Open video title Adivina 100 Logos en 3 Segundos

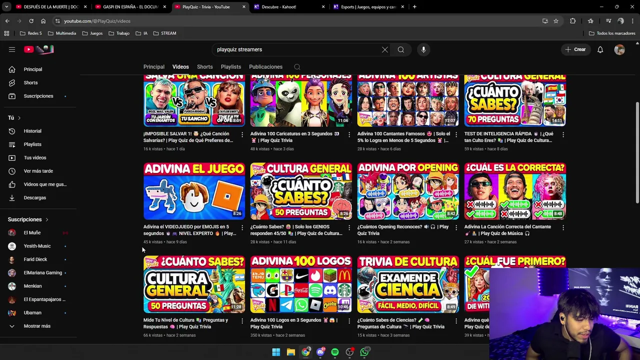[x=295, y=323]
